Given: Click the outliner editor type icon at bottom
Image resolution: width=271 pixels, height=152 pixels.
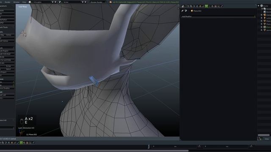Looking at the screenshot, I should point(260,139).
